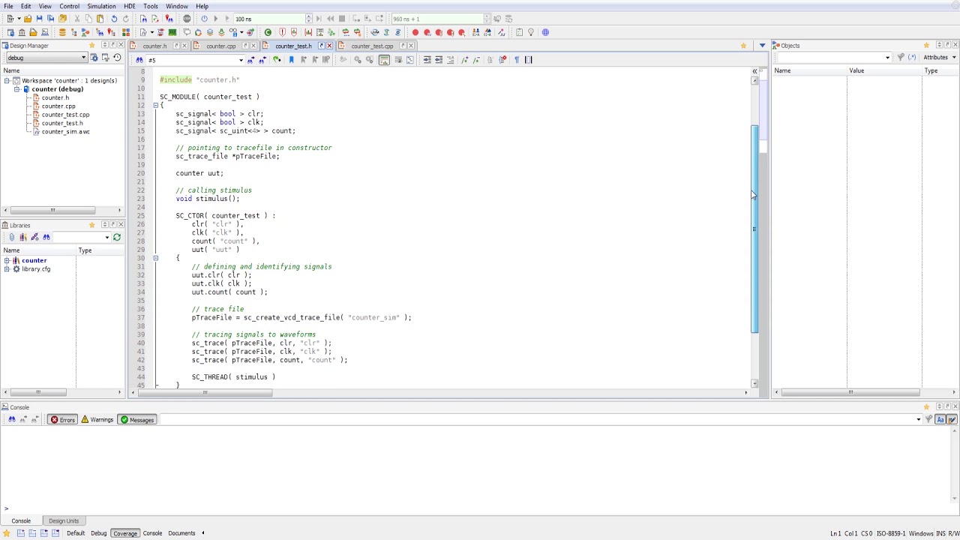Click the Redo arrow icon
This screenshot has height=540, width=960.
126,19
